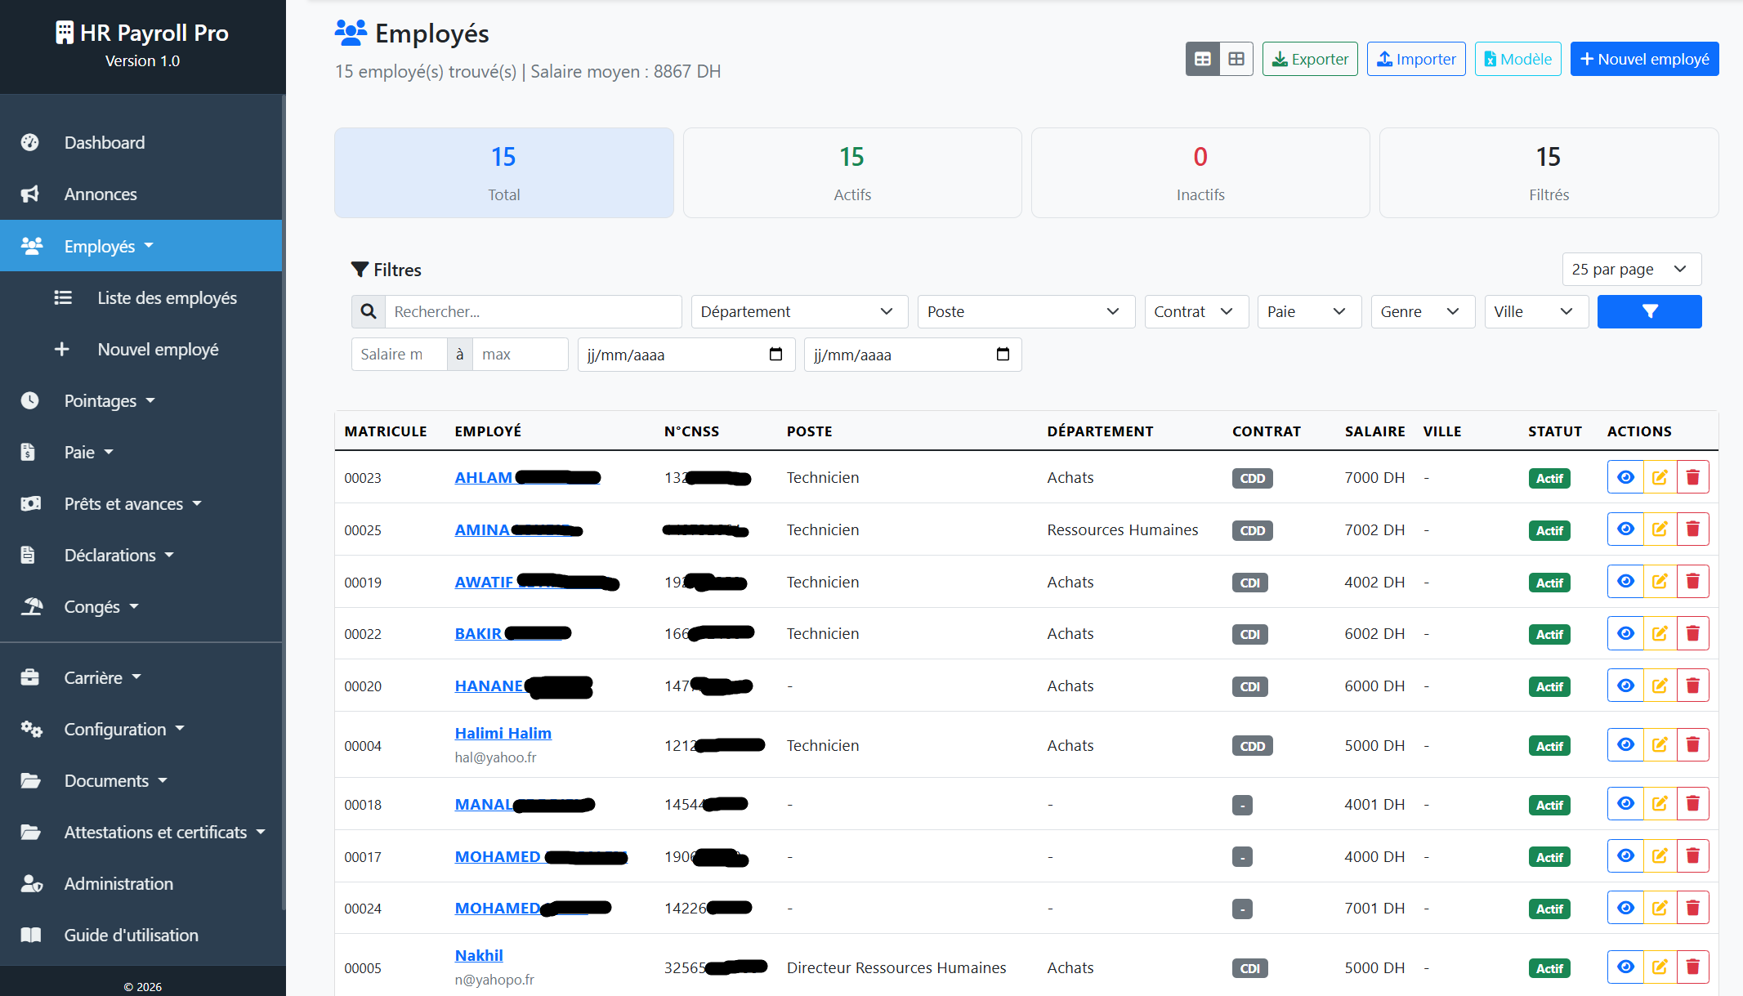Click the Exporter button
The height and width of the screenshot is (996, 1743).
(1310, 59)
